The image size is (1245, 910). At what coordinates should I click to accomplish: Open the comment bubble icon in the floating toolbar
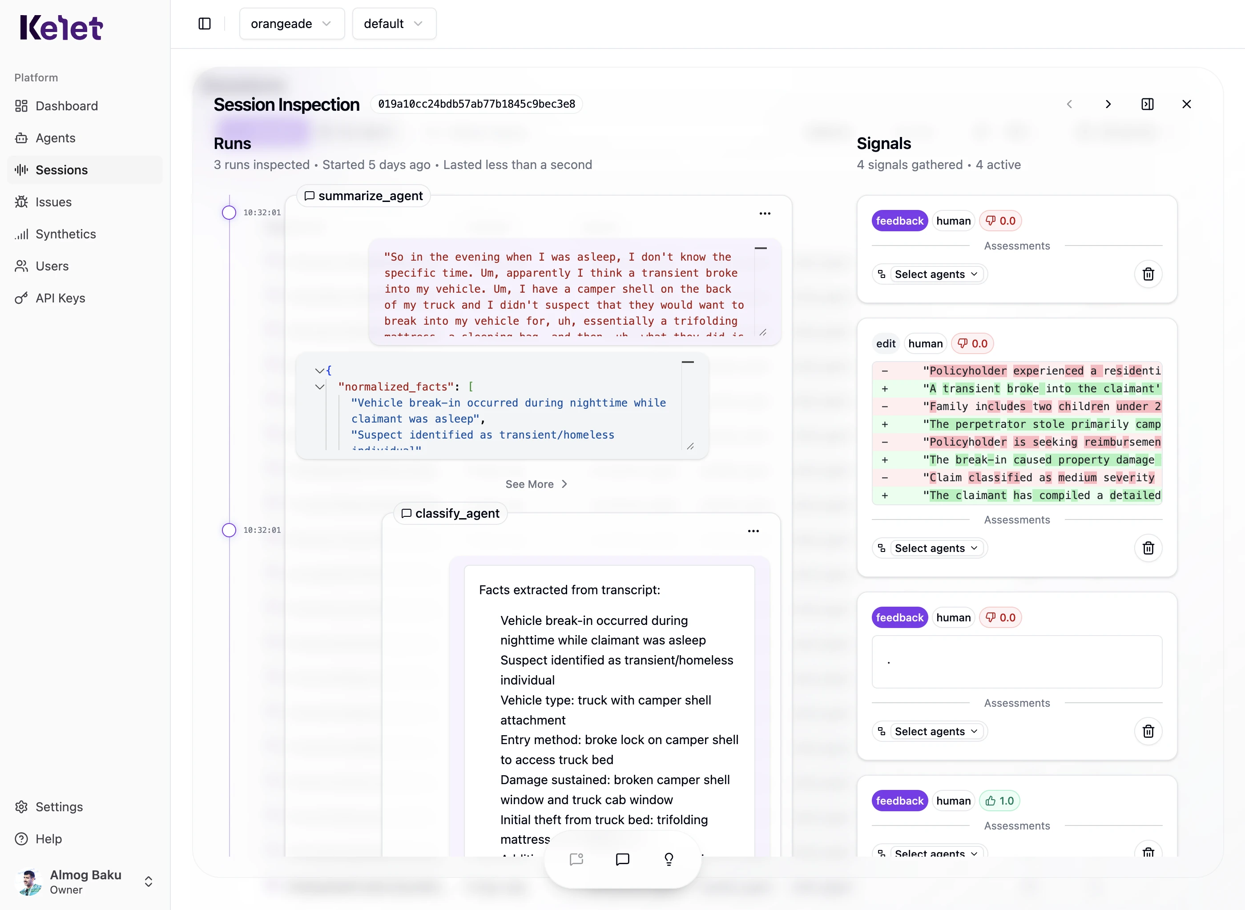(623, 859)
